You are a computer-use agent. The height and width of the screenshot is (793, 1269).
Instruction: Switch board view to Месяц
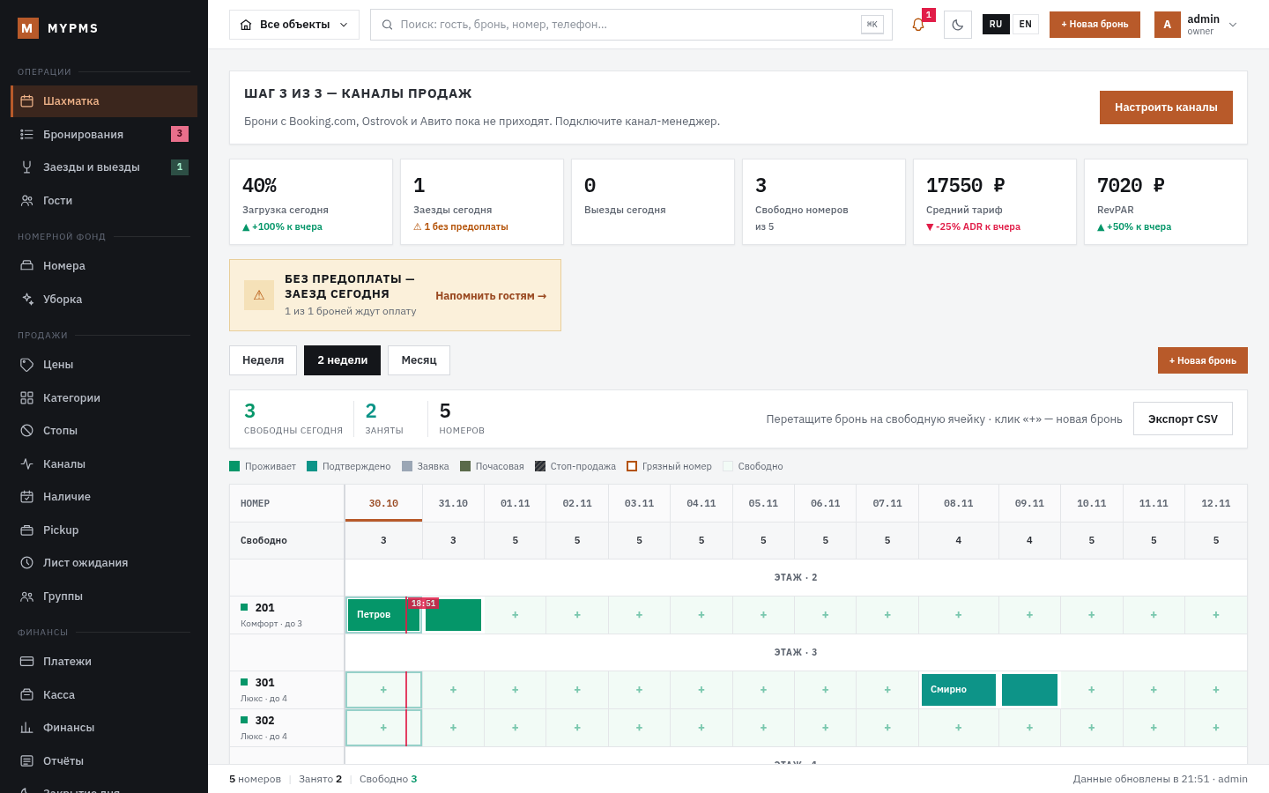pyautogui.click(x=419, y=360)
